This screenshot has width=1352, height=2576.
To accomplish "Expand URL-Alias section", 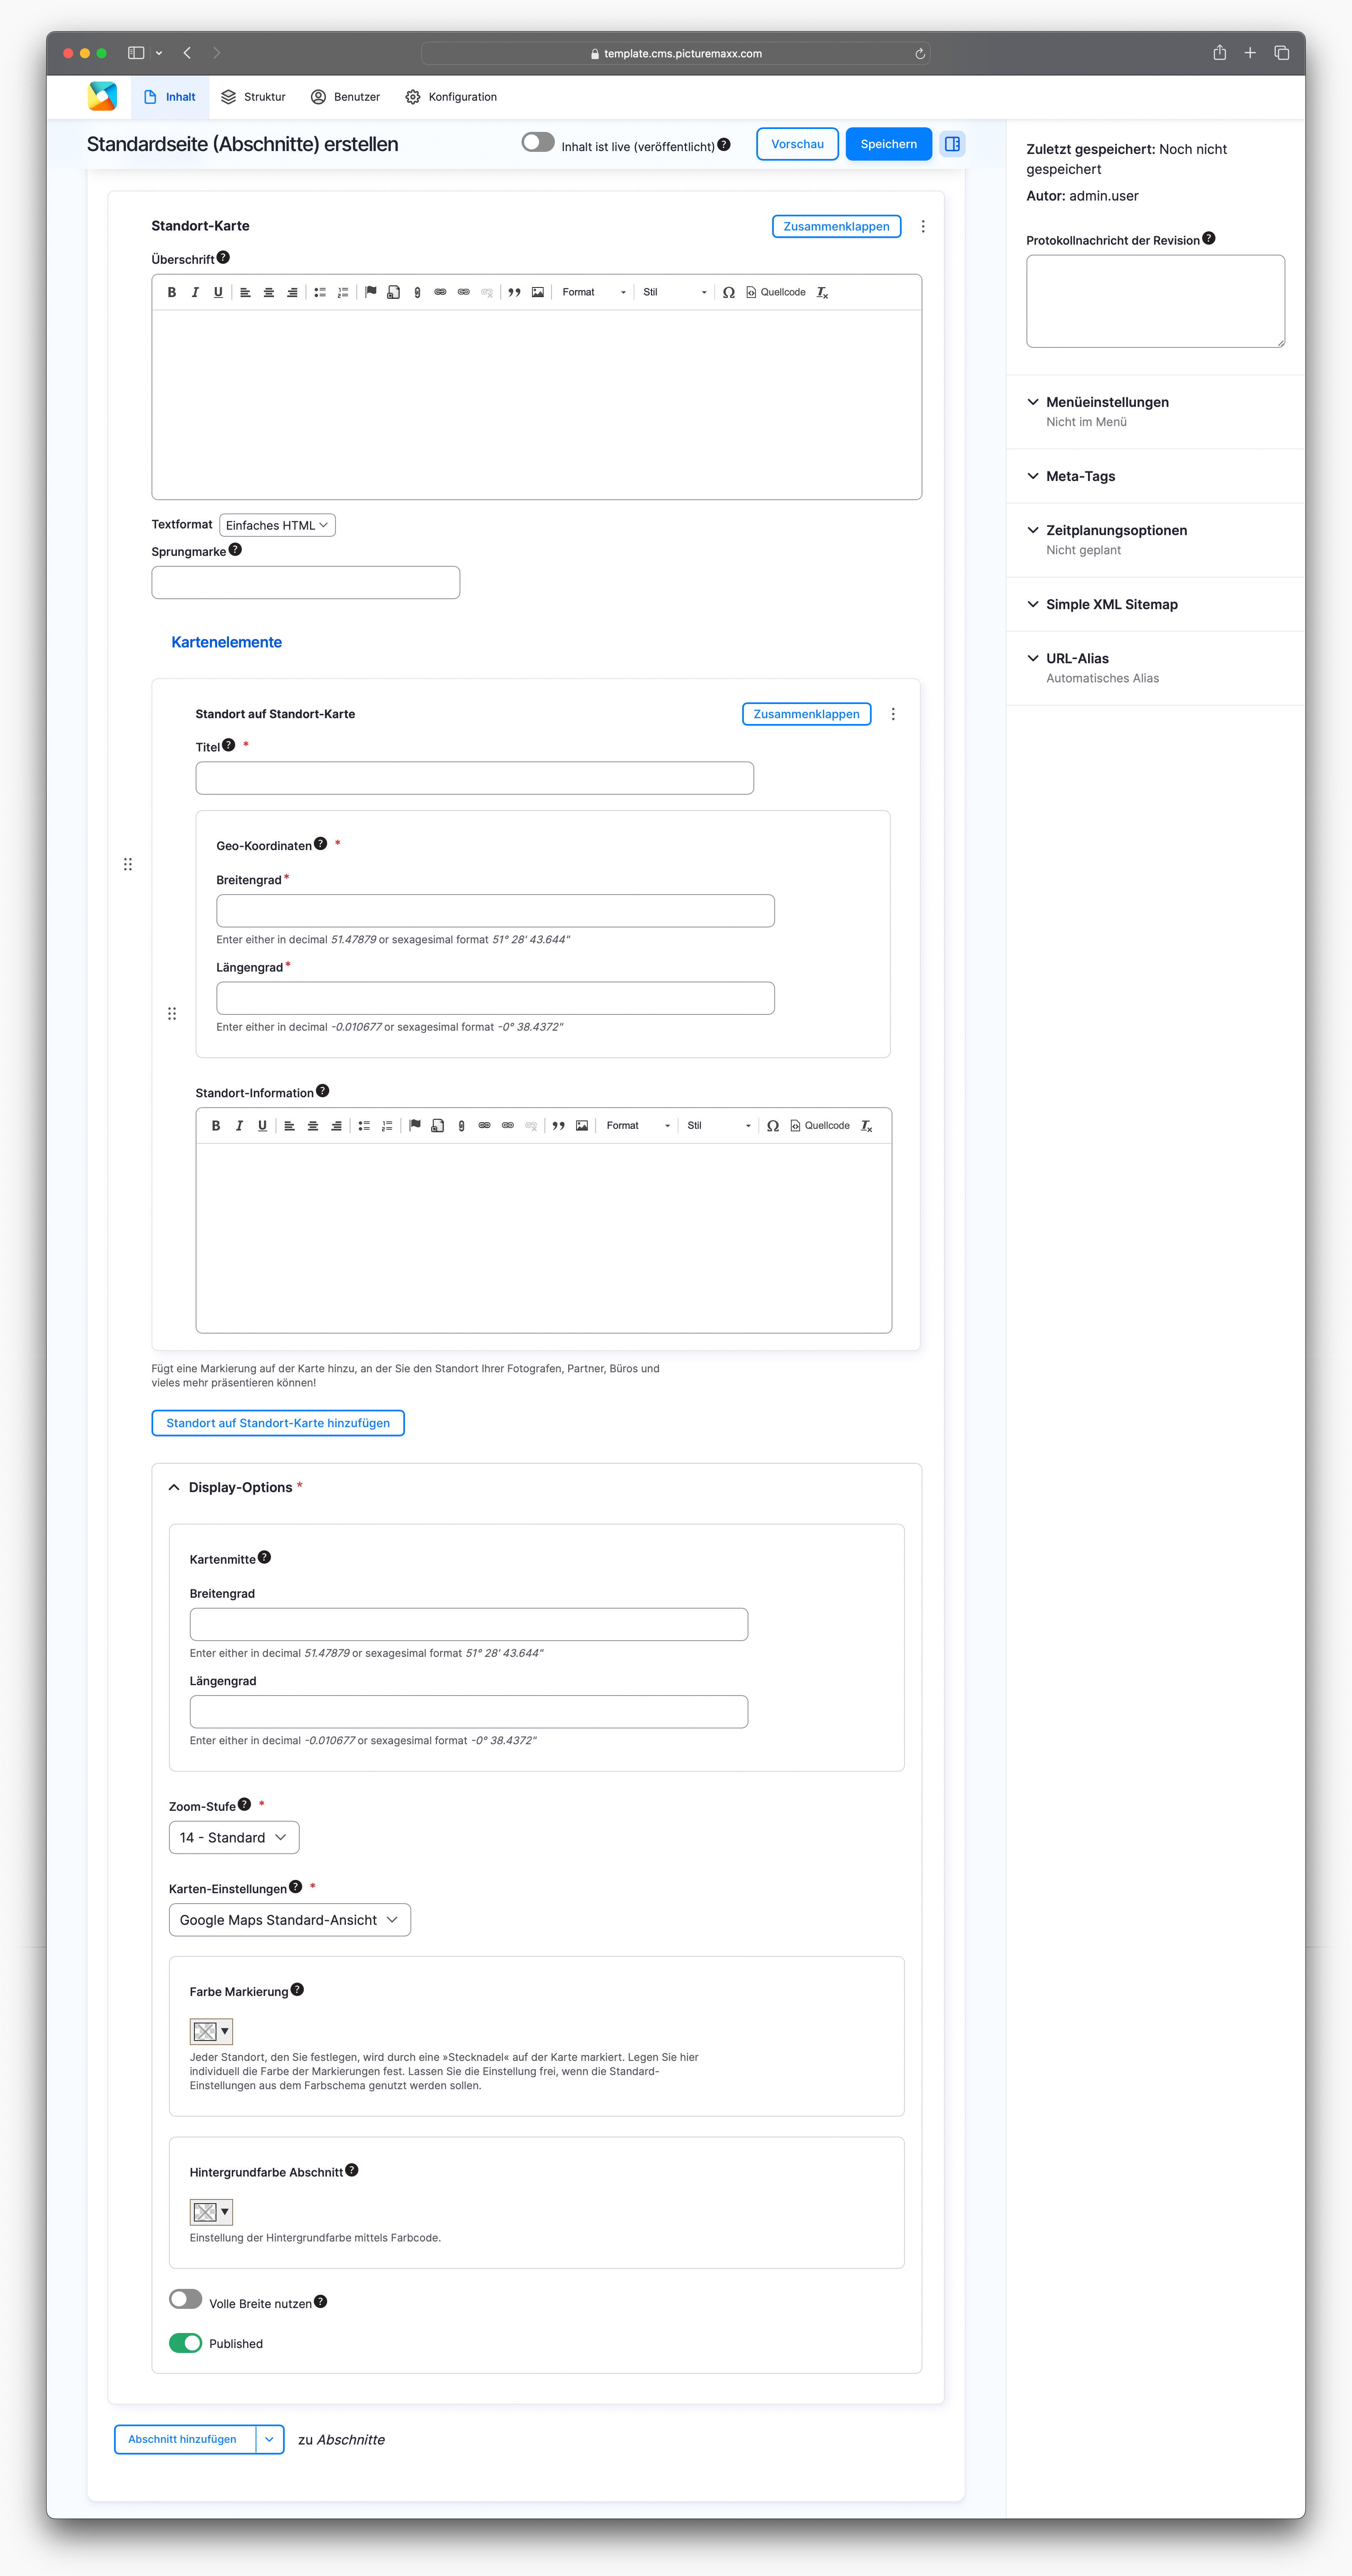I will tap(1077, 658).
